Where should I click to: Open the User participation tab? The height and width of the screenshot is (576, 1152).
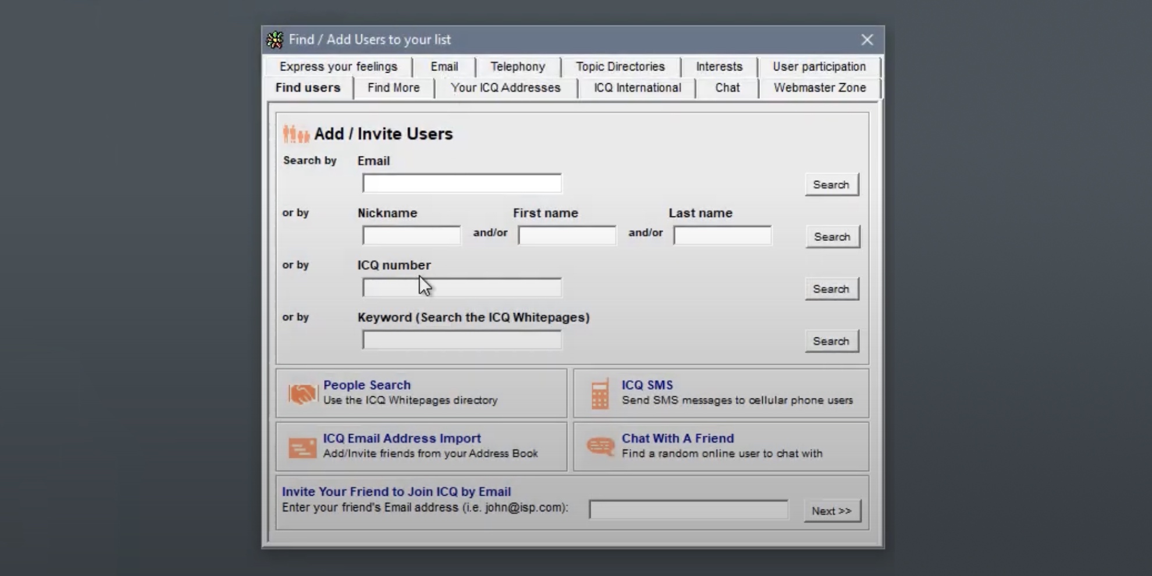coord(819,66)
